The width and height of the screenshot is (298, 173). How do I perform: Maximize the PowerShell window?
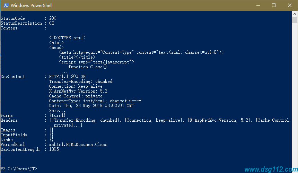click(x=274, y=5)
